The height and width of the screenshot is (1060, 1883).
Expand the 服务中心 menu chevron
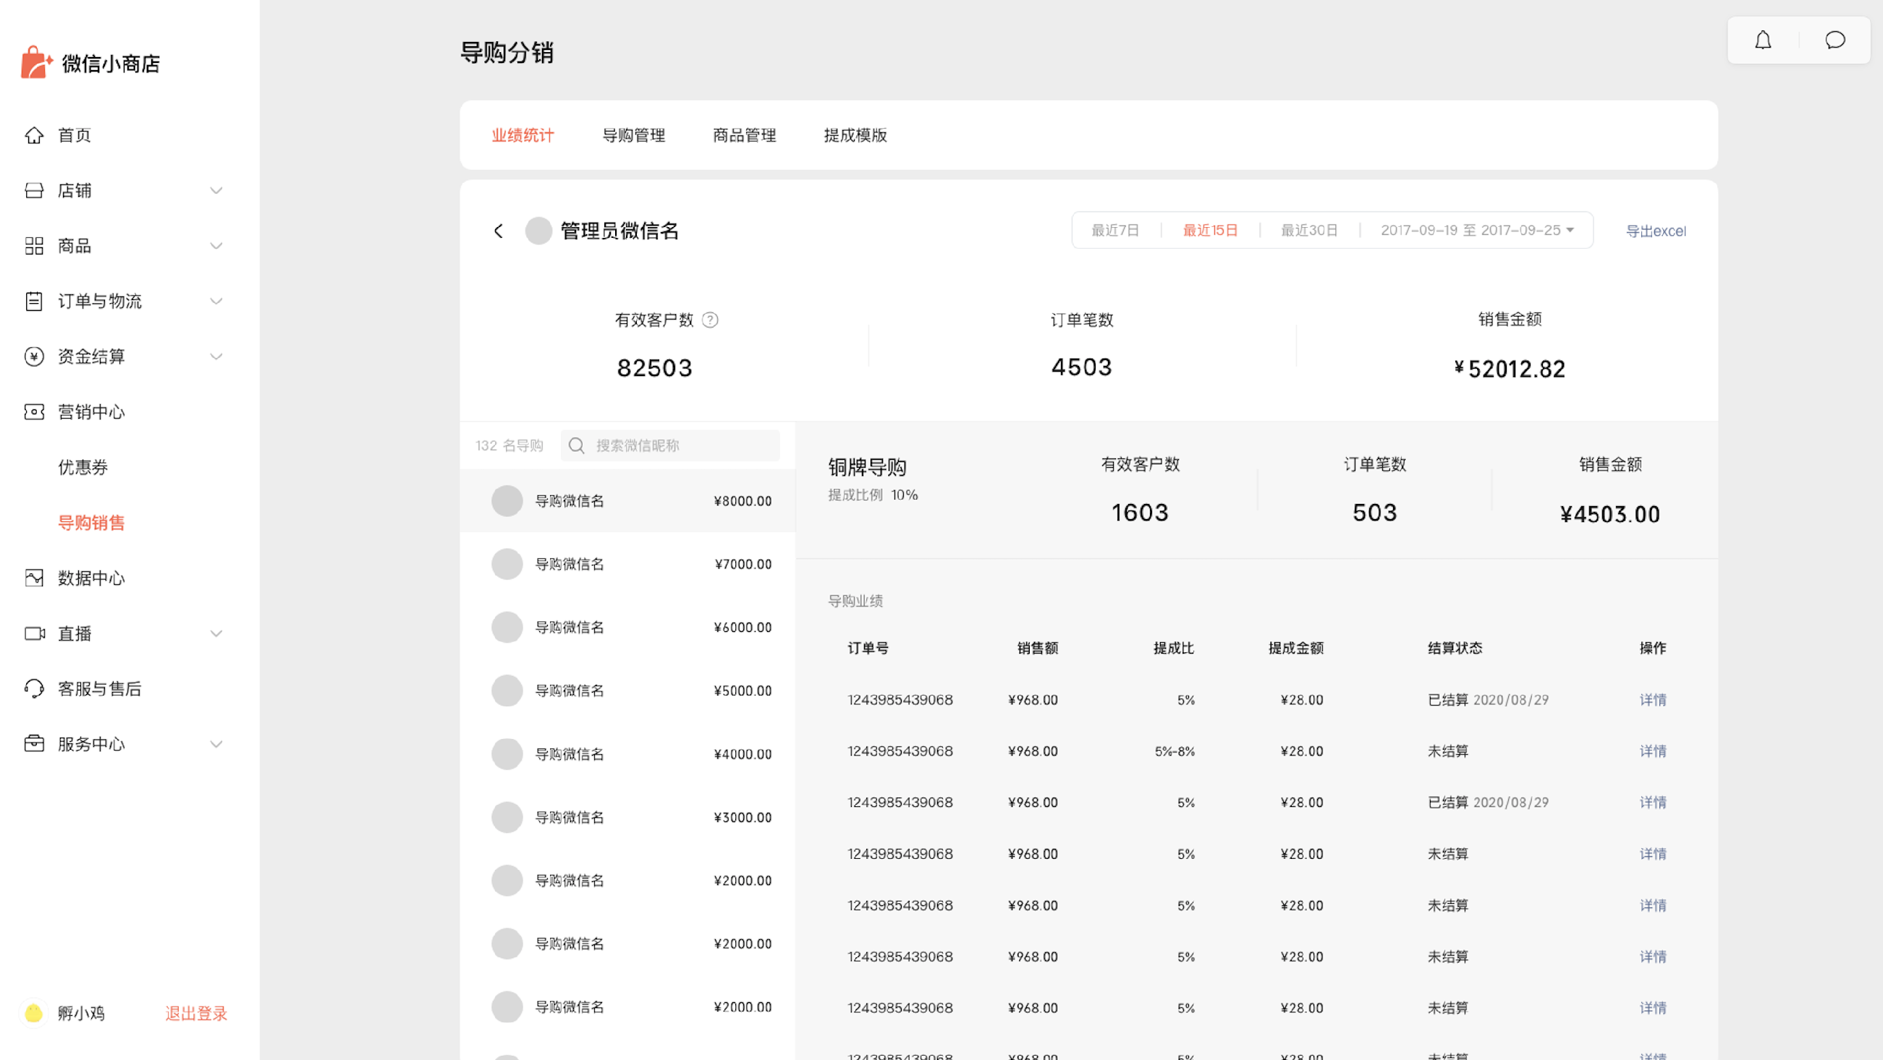click(216, 744)
